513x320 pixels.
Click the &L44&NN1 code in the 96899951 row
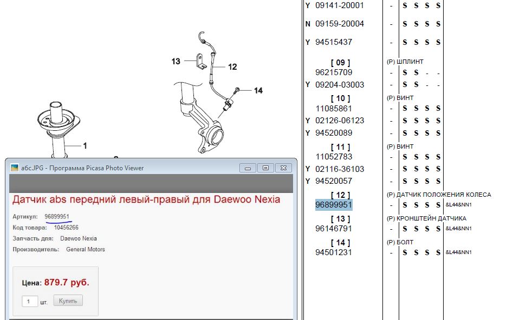(x=459, y=205)
